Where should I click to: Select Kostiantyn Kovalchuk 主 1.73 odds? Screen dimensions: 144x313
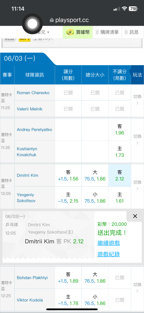120,152
